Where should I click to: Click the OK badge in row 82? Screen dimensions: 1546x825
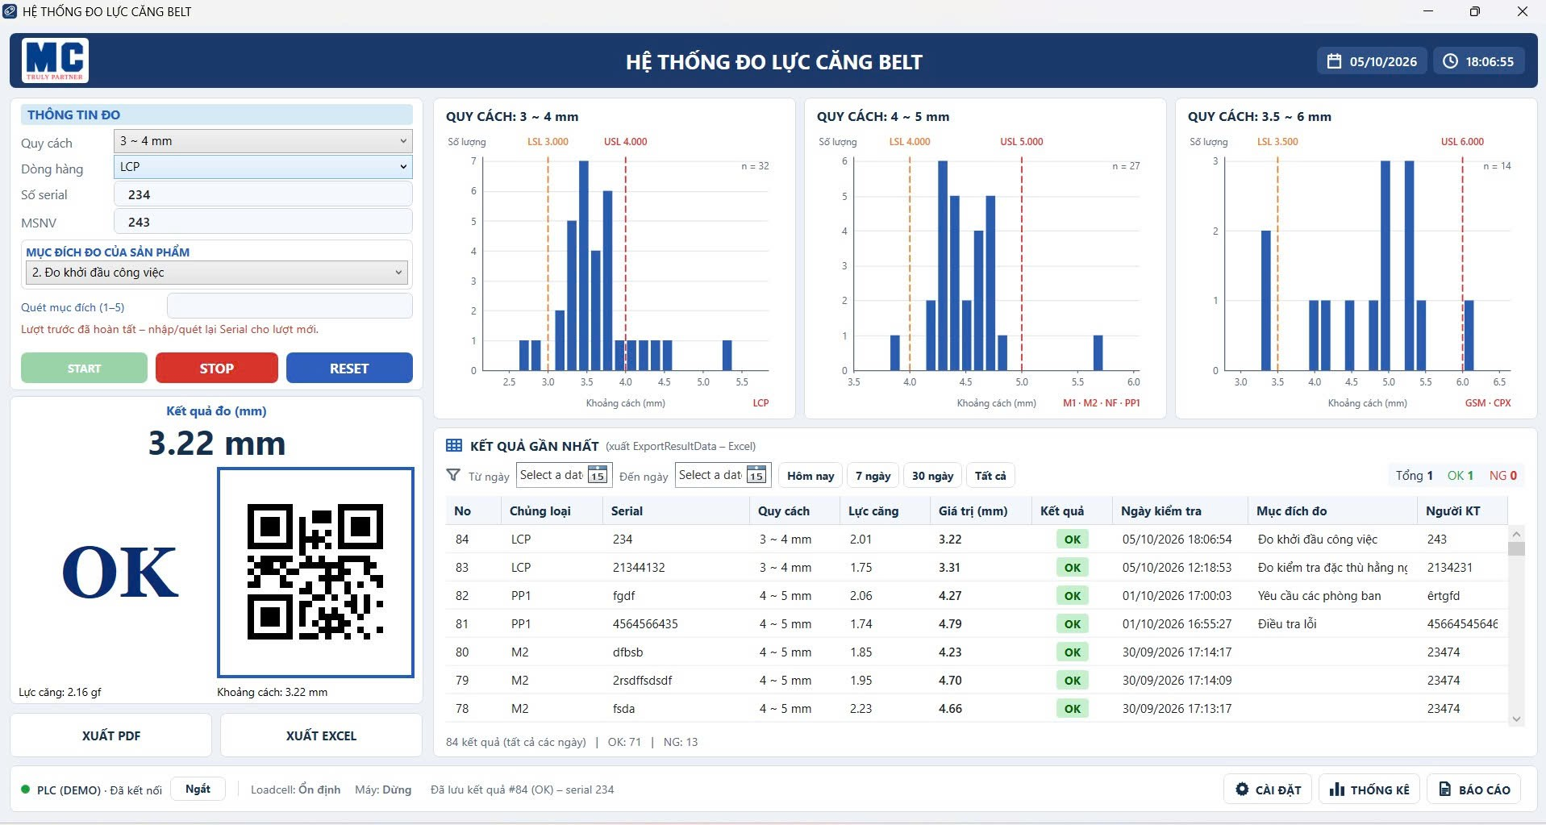click(x=1072, y=595)
